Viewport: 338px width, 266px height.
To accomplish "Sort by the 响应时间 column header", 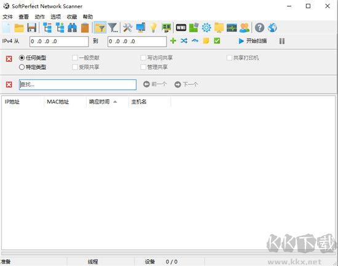I will tap(108, 102).
